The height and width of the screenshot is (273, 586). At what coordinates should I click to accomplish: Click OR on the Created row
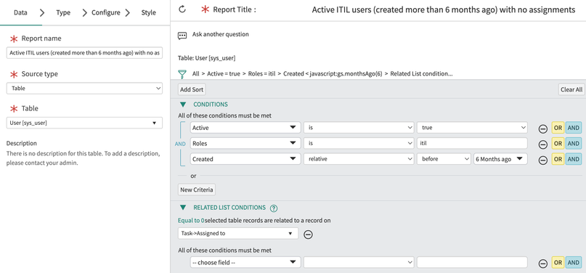pyautogui.click(x=558, y=159)
